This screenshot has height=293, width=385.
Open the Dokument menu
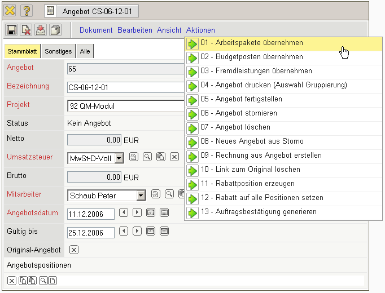tap(96, 30)
